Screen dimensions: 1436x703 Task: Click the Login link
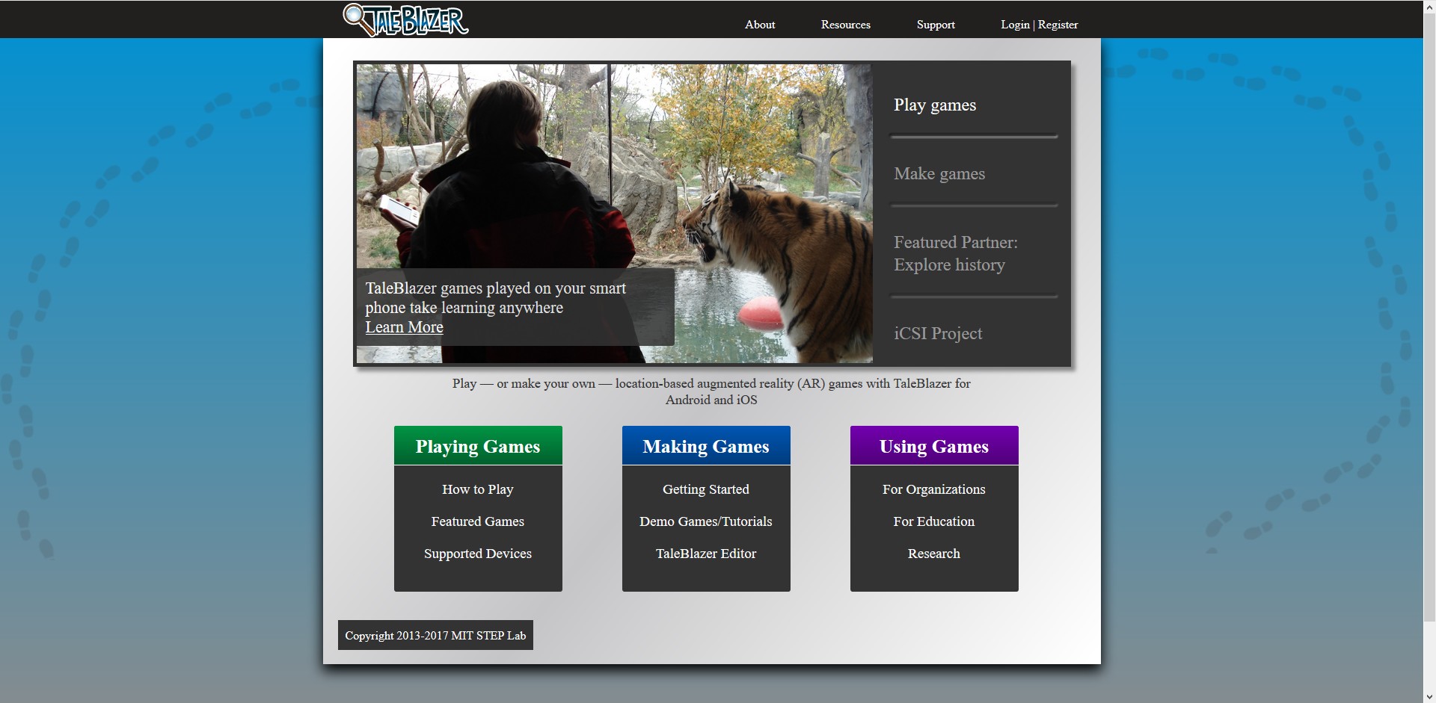coord(1015,25)
